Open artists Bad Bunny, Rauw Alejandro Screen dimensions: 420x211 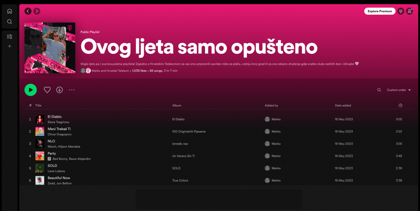coord(71,159)
